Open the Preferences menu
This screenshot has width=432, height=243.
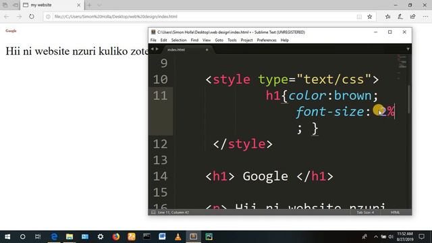tap(267, 40)
